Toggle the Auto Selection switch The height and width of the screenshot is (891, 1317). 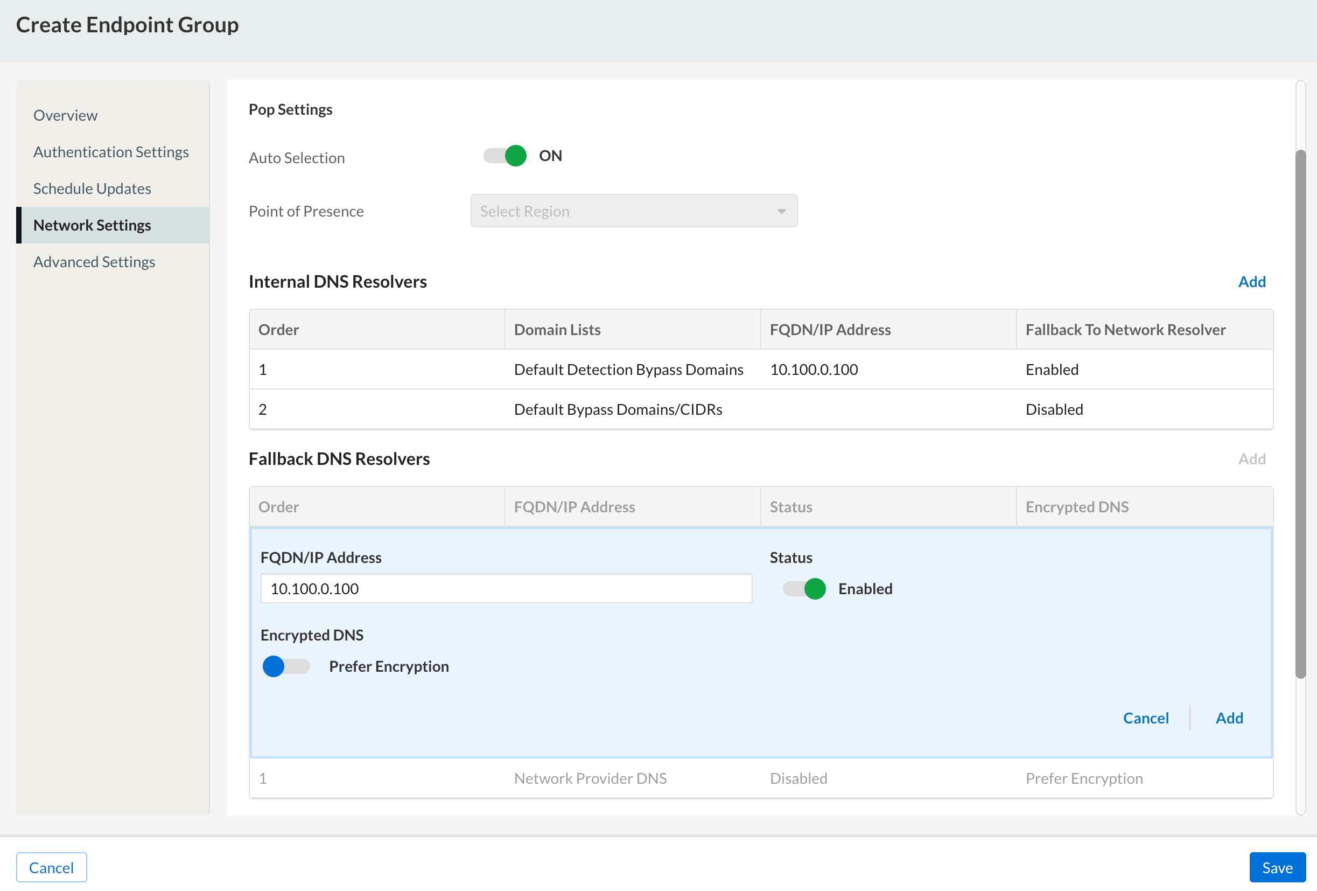coord(505,156)
